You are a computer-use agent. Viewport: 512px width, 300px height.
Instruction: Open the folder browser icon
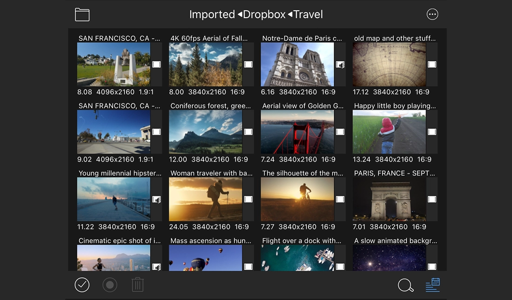coord(82,14)
